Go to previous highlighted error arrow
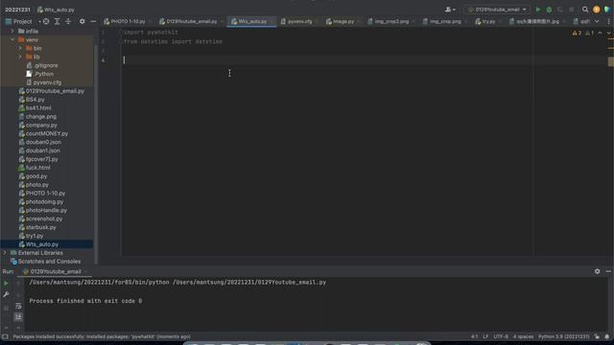Viewport: 614px width, 345px height. tap(600, 34)
